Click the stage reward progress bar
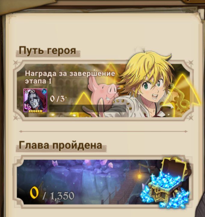Image resolution: width=205 pixels, height=217 pixels. pyautogui.click(x=87, y=108)
